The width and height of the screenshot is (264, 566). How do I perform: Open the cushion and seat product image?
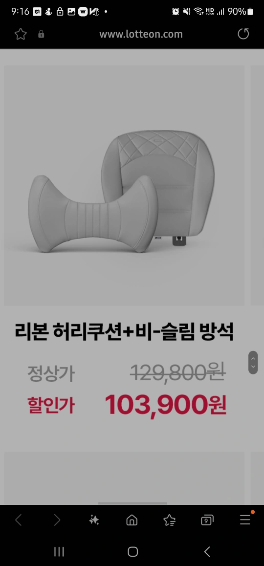click(124, 186)
